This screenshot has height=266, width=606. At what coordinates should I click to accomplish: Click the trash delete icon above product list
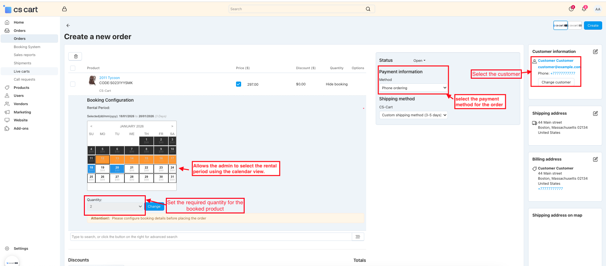tap(76, 56)
